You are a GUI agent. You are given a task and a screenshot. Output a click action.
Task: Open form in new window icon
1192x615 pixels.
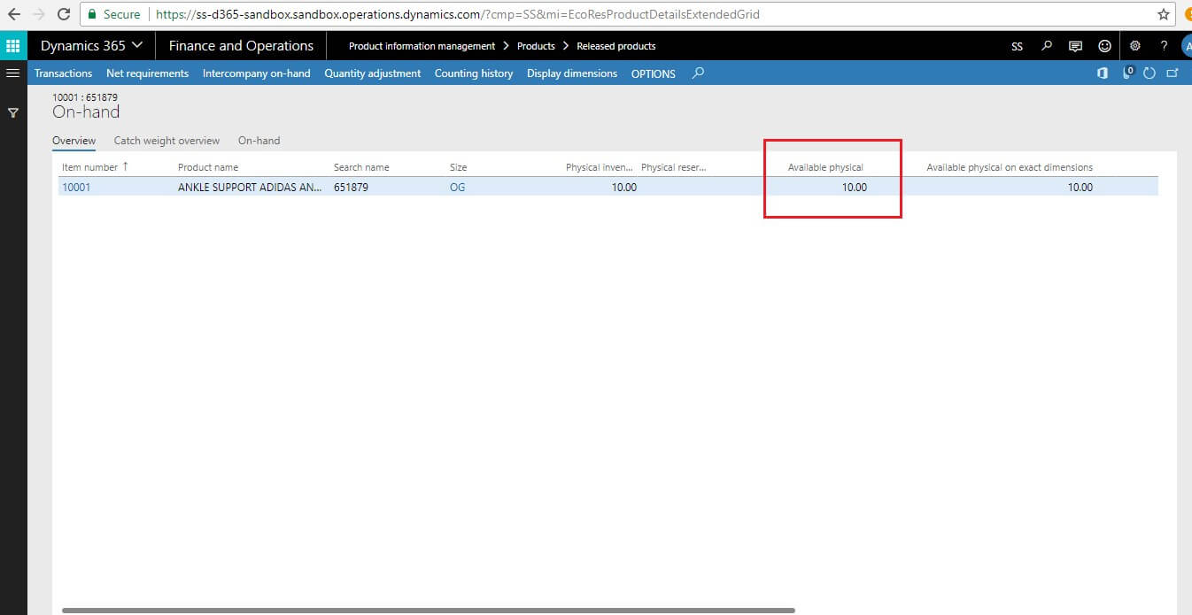point(1172,73)
